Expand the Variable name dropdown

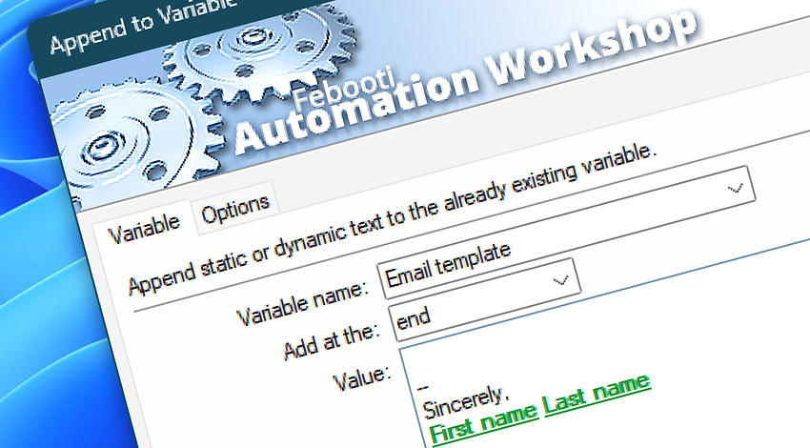735,188
